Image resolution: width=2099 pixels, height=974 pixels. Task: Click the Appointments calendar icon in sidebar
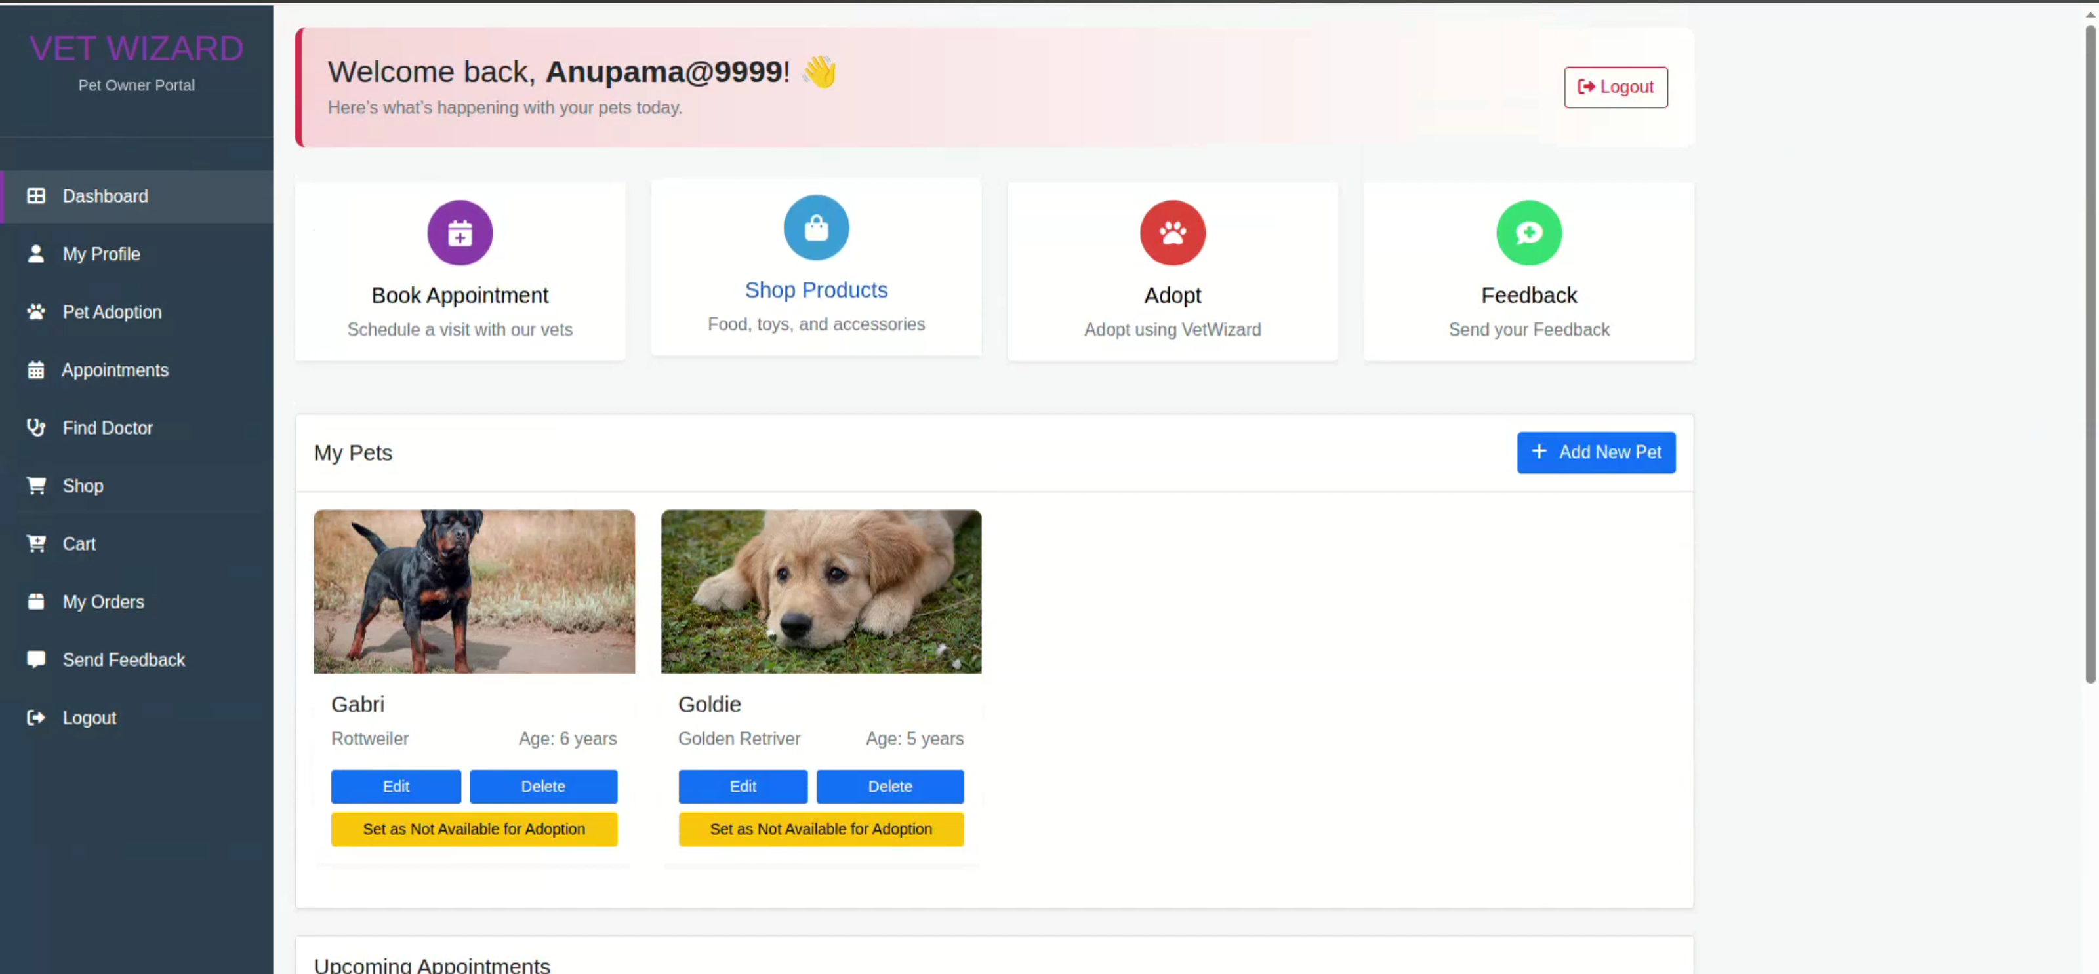coord(36,370)
